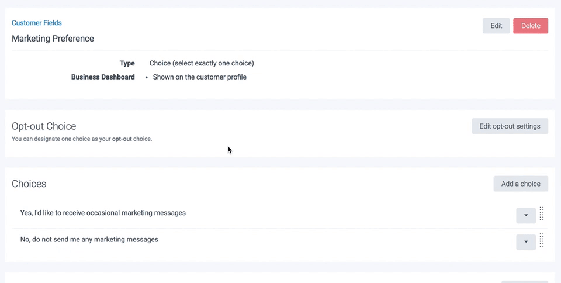Click the Opt-out Choice heading
Screen dimensions: 561x283
[44, 126]
